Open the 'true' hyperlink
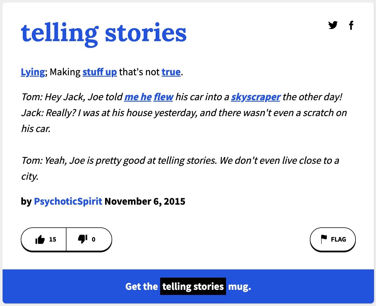 click(171, 72)
